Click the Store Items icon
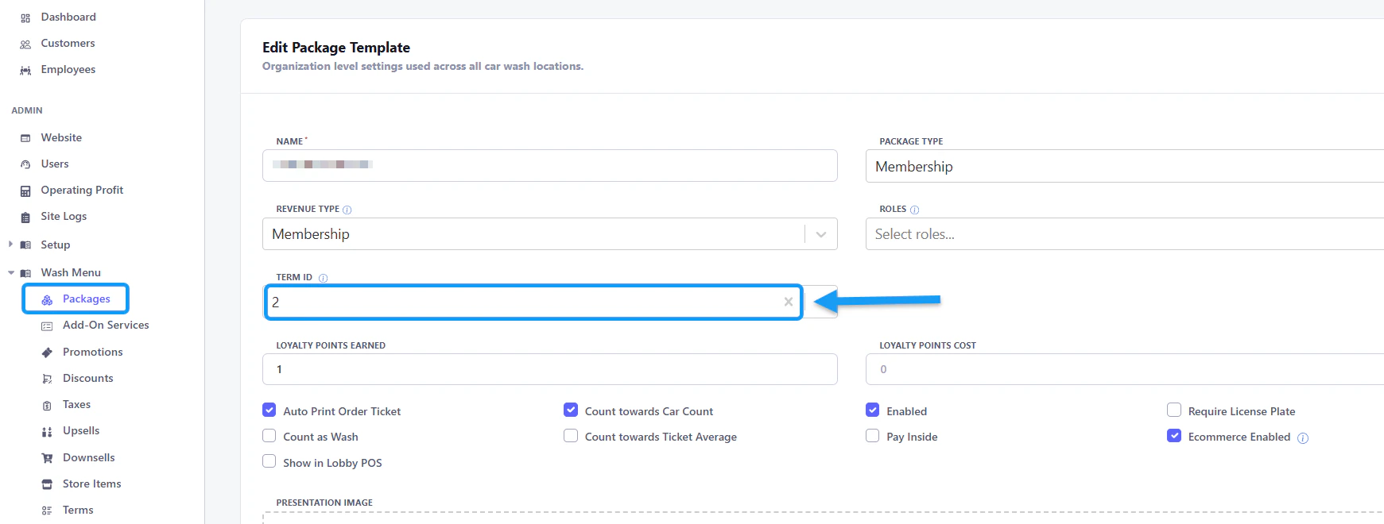Screen dimensions: 1384x524 point(47,484)
